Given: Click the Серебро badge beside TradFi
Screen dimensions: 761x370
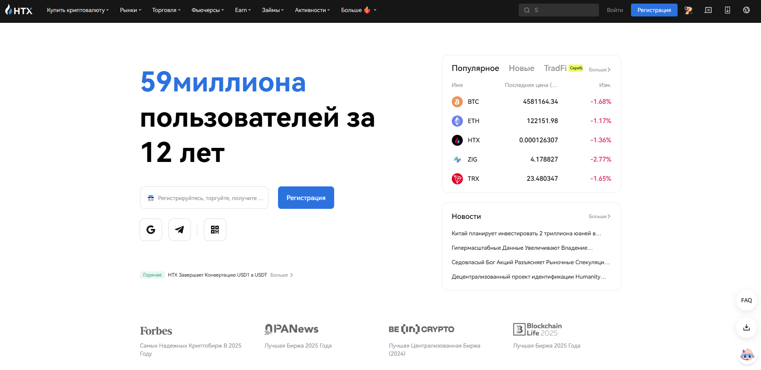Looking at the screenshot, I should (576, 68).
